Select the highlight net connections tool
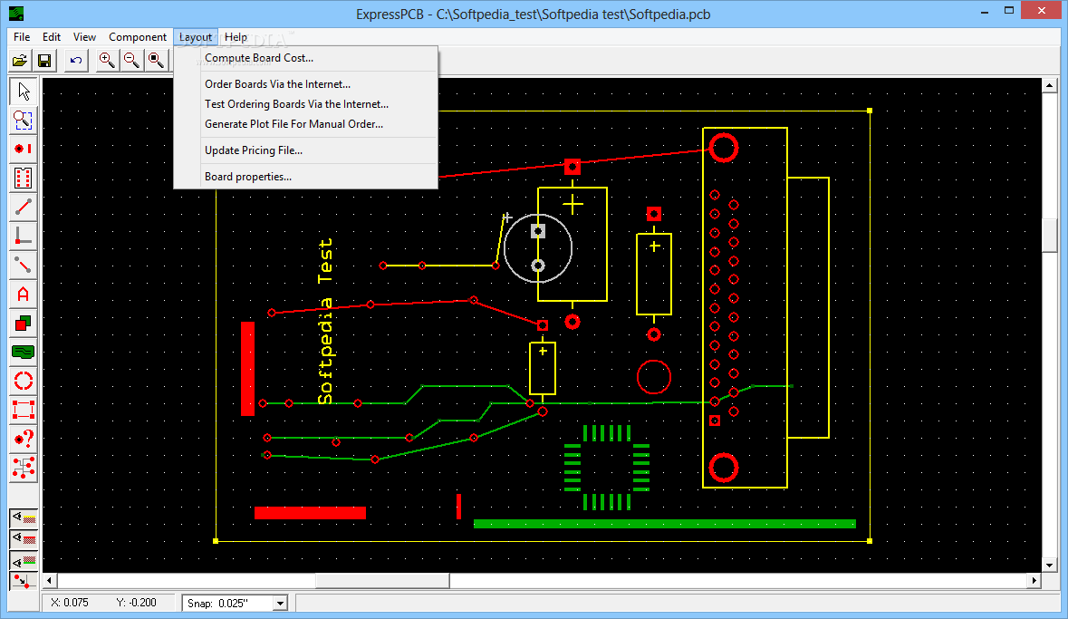This screenshot has width=1068, height=619. pos(24,468)
